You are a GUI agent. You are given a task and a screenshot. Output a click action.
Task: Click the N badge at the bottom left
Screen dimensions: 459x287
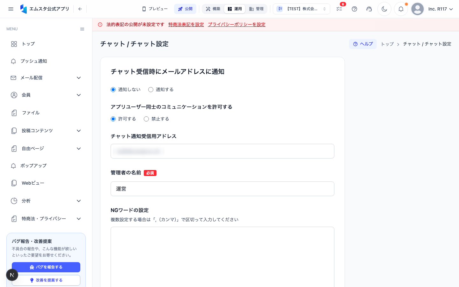[x=12, y=275]
